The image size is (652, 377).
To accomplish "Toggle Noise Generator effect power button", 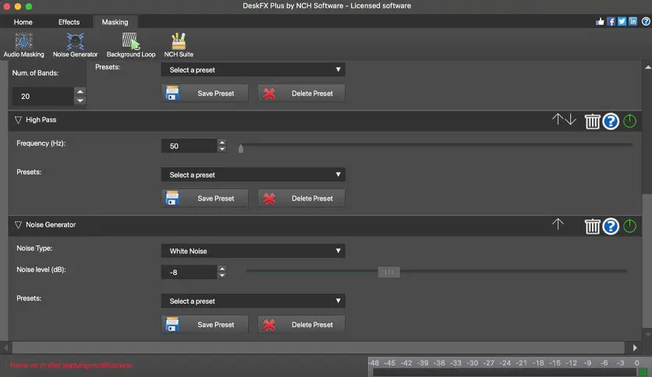I will tap(629, 226).
